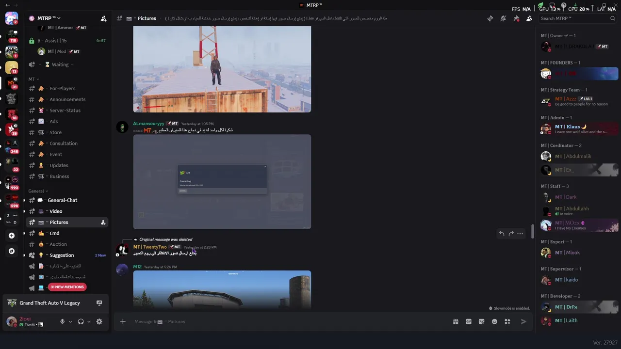
Task: Click reply arrow on hovered message
Action: point(502,234)
